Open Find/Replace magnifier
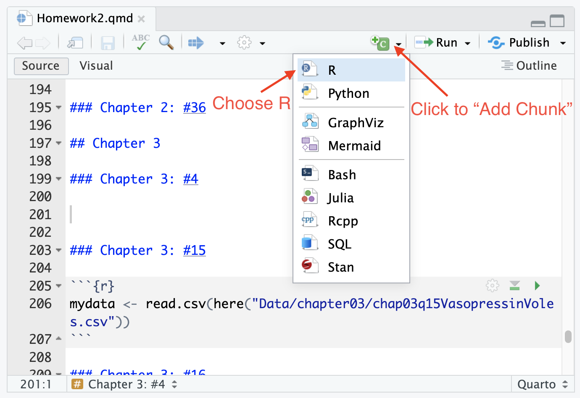 (x=166, y=42)
